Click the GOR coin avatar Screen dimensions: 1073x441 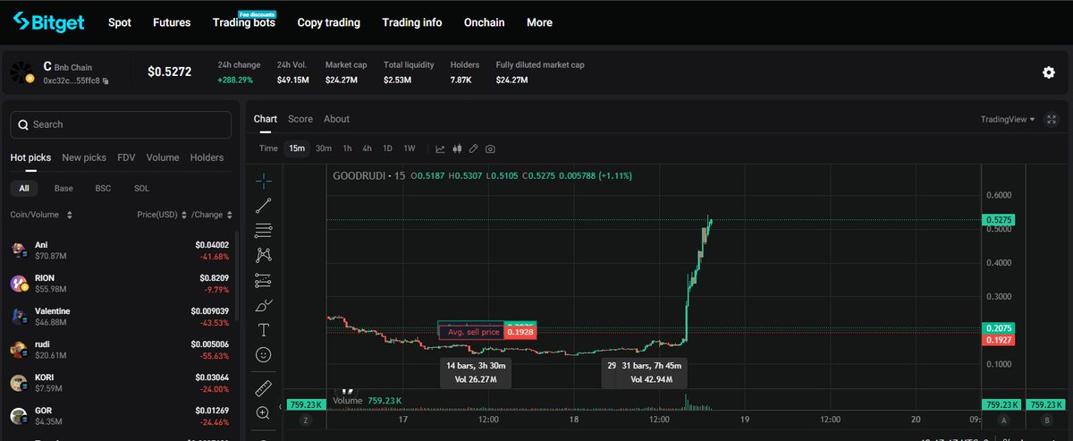(19, 415)
